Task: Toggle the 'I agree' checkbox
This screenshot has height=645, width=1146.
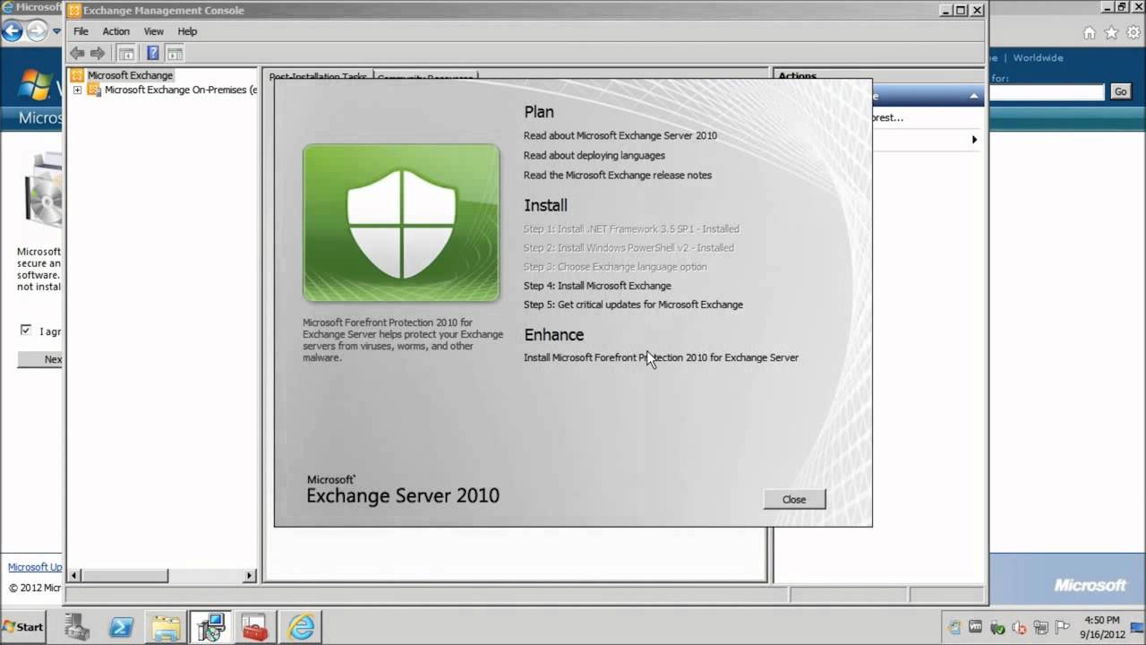Action: click(x=26, y=331)
